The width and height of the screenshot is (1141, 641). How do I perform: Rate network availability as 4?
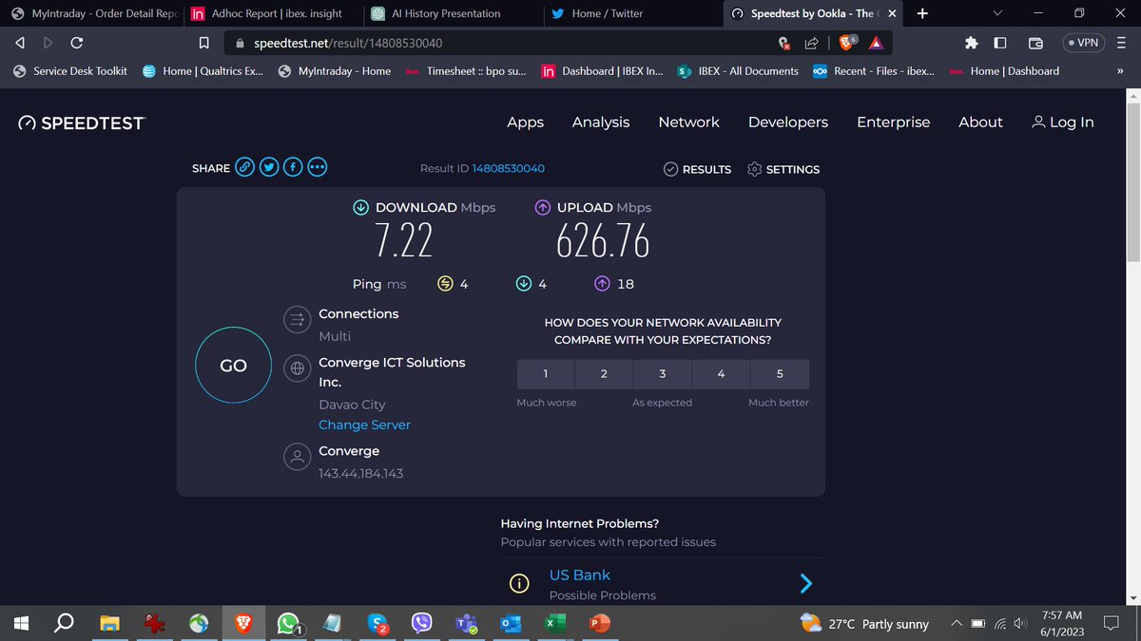(x=721, y=374)
